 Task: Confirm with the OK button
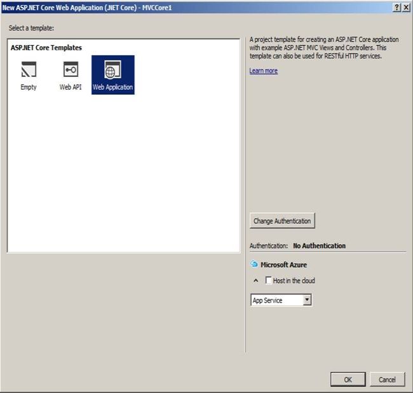348,379
